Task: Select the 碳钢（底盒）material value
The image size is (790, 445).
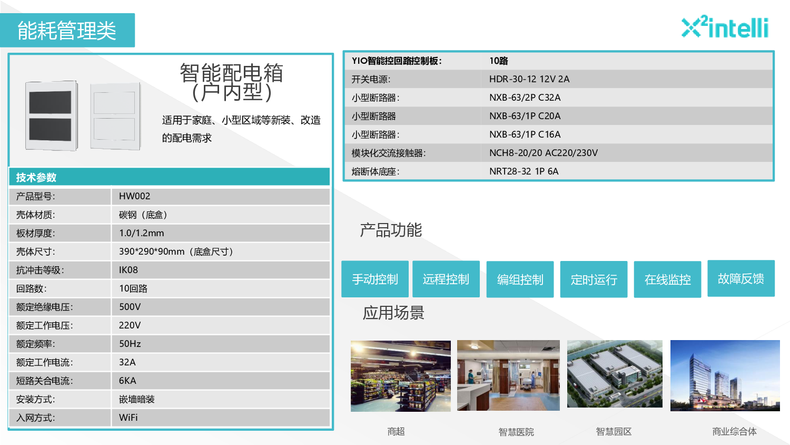Action: coord(143,215)
